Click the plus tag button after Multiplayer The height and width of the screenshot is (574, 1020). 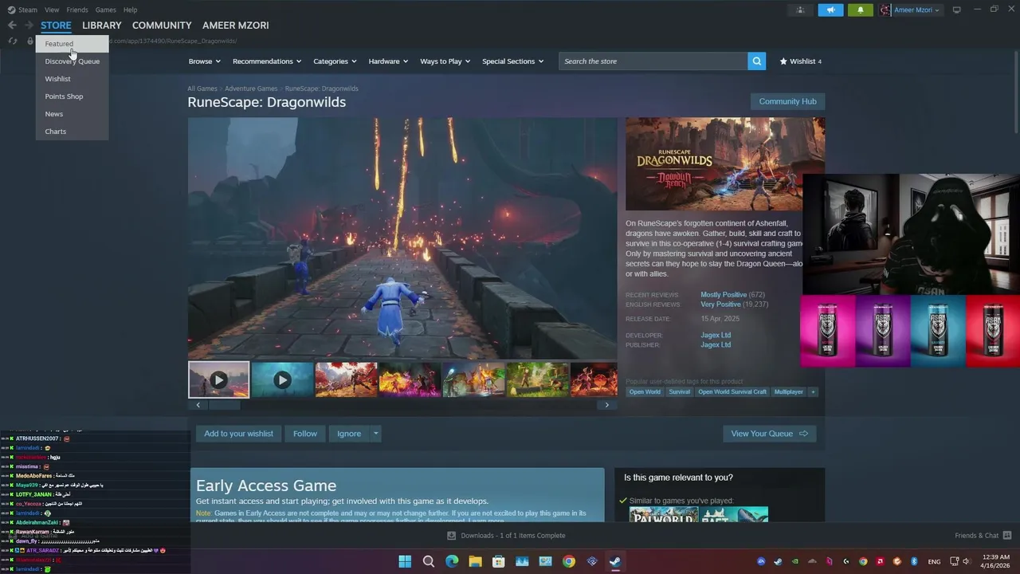pyautogui.click(x=813, y=391)
